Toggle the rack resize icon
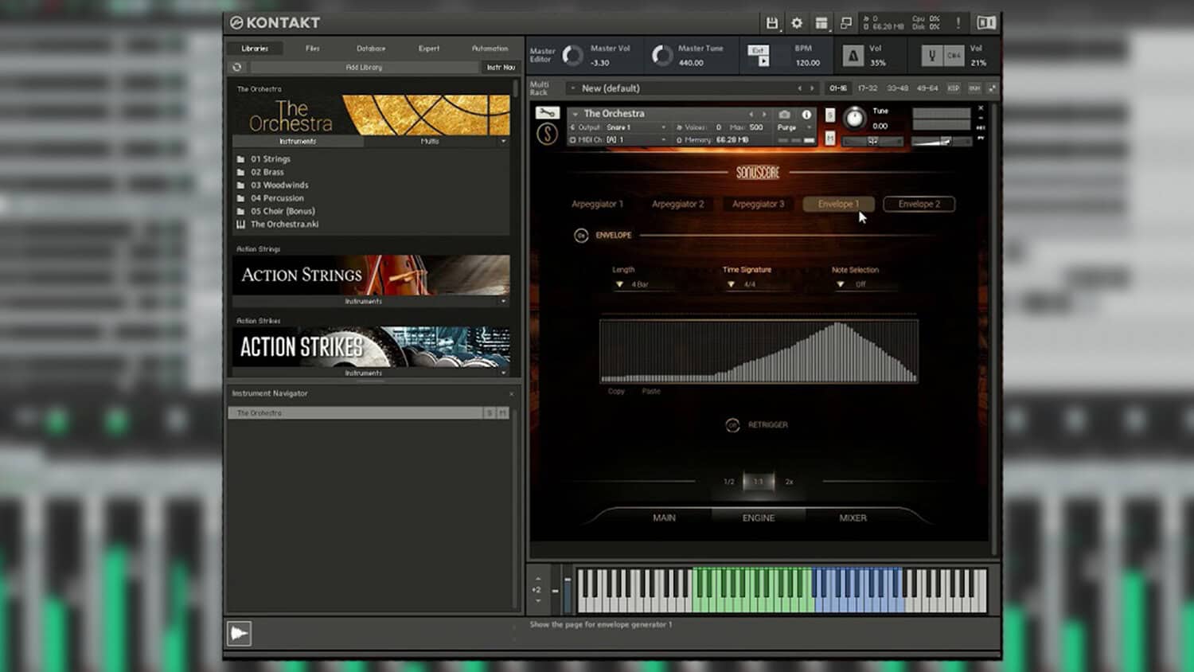Viewport: 1194px width, 672px height. pyautogui.click(x=992, y=88)
